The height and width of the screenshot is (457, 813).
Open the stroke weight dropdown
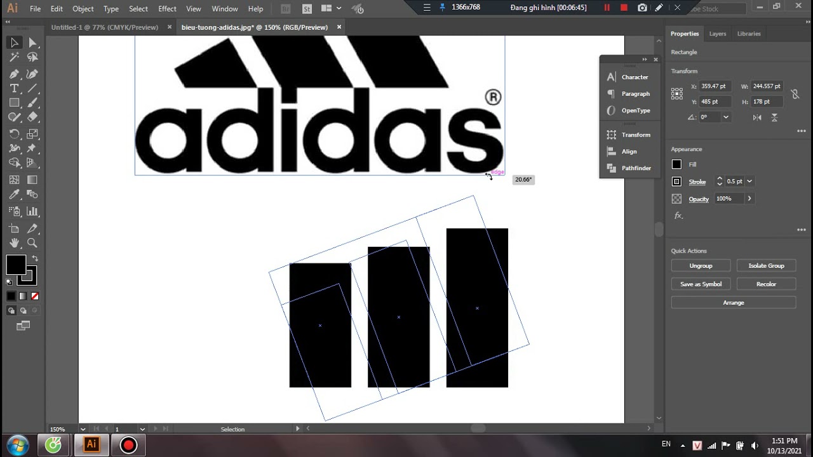749,182
